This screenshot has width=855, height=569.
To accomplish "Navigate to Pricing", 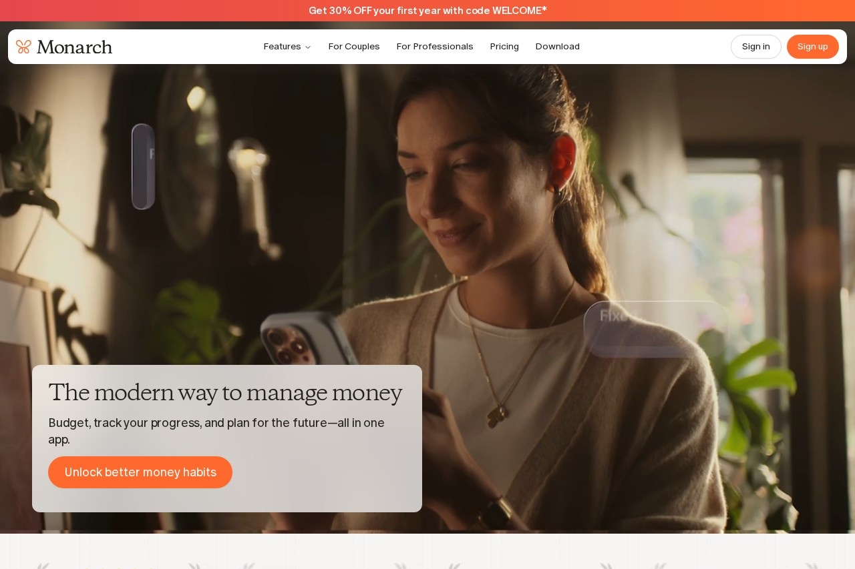I will (504, 47).
